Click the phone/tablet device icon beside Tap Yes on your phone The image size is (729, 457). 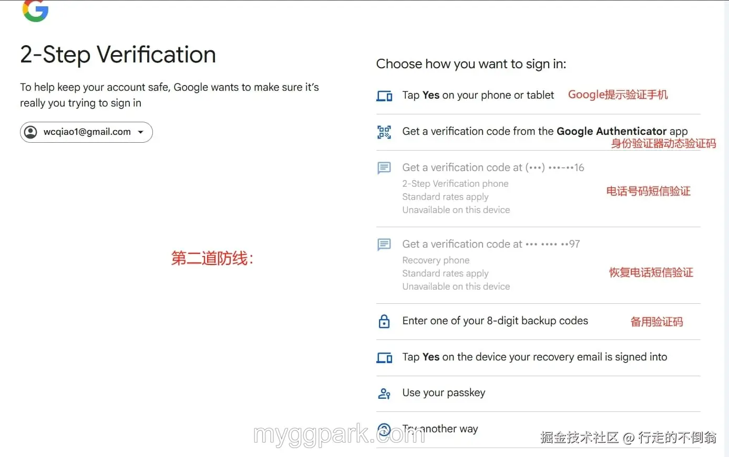384,96
